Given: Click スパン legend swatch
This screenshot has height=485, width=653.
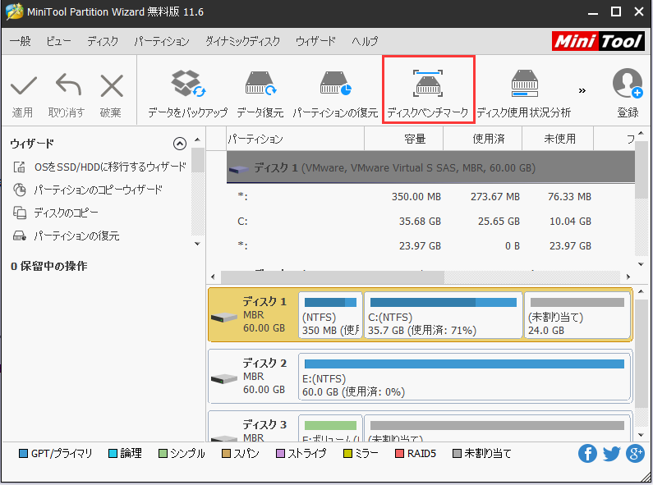Looking at the screenshot, I should 226,453.
